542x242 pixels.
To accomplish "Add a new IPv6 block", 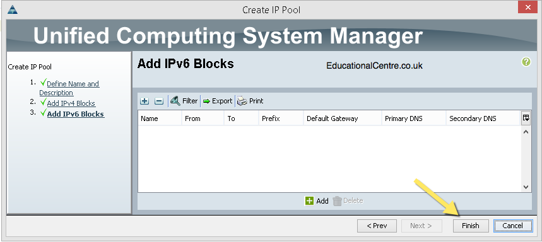I will (317, 200).
